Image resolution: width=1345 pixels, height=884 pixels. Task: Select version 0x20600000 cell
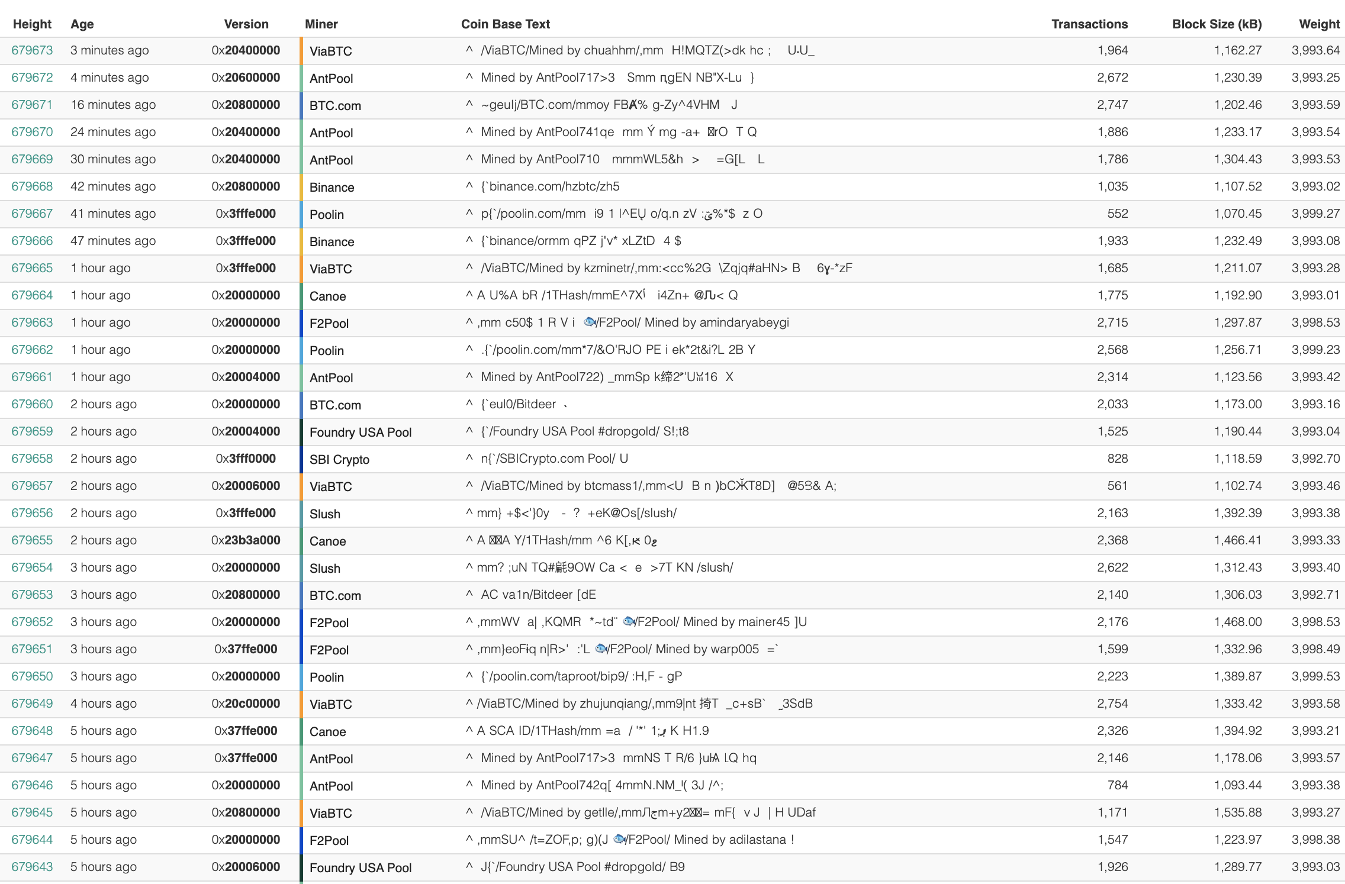pos(246,78)
